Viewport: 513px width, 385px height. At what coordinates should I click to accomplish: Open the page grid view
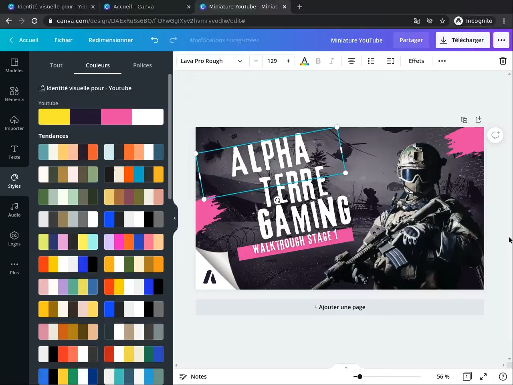[467, 377]
